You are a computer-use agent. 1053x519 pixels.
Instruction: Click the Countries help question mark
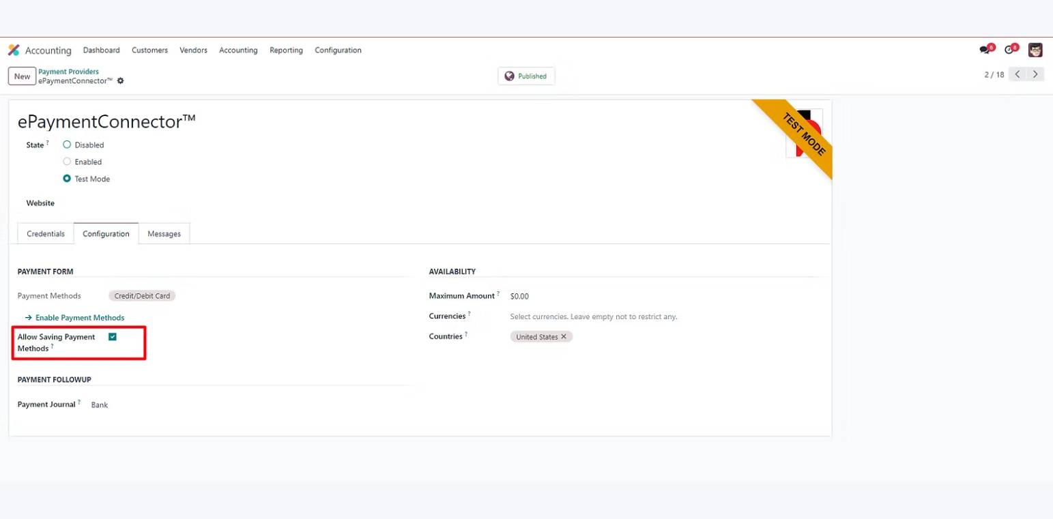(x=466, y=334)
